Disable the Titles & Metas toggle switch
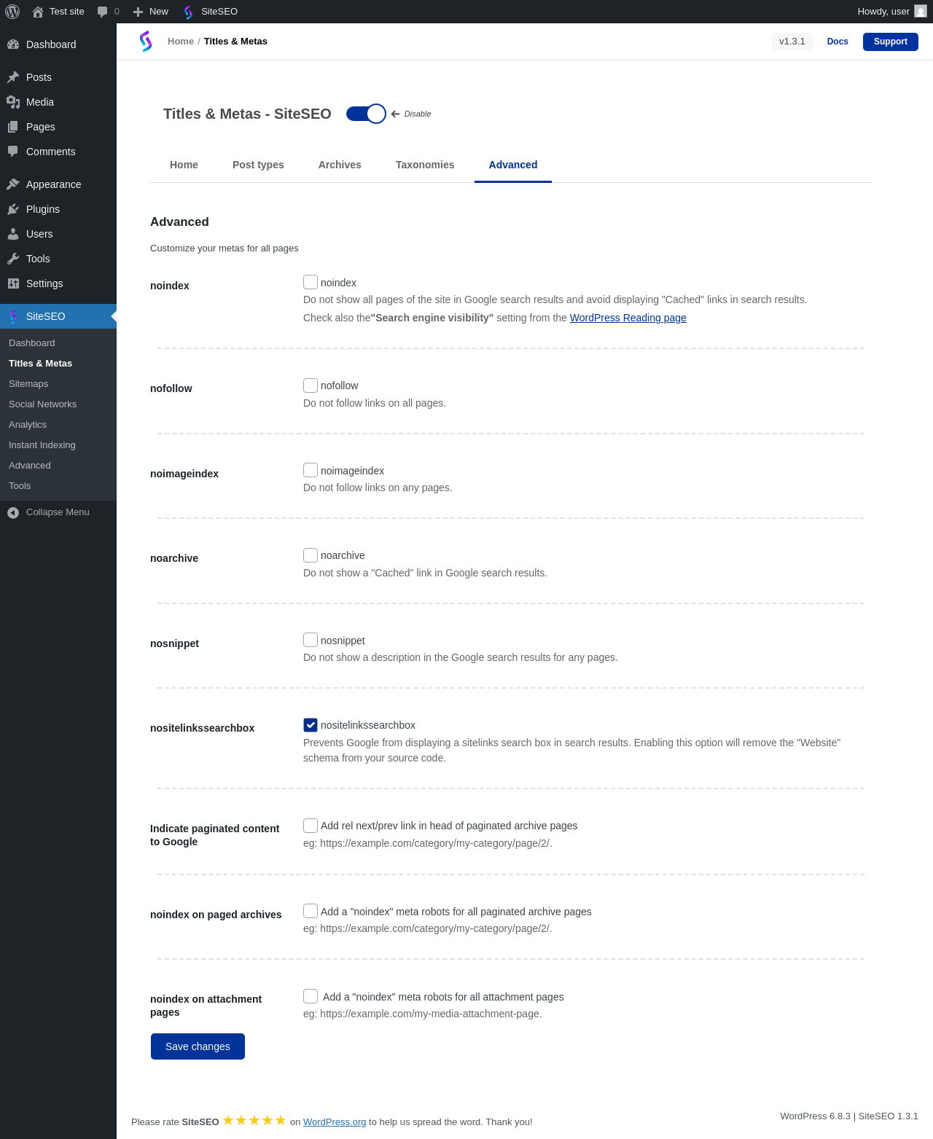933x1139 pixels. [x=366, y=114]
